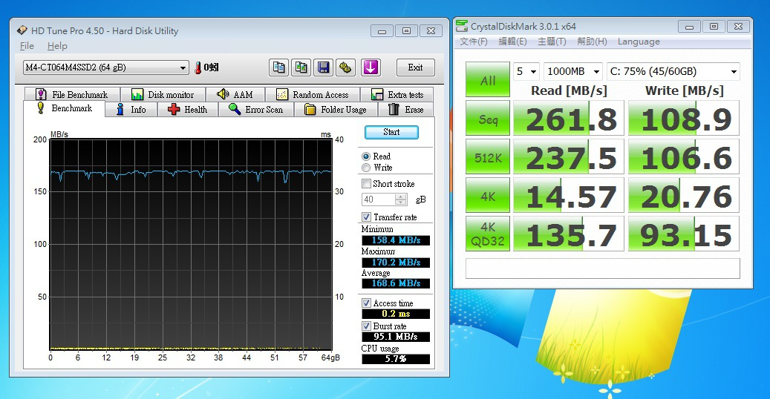770x399 pixels.
Task: Click the Error Scan magnifier icon
Action: 234,109
